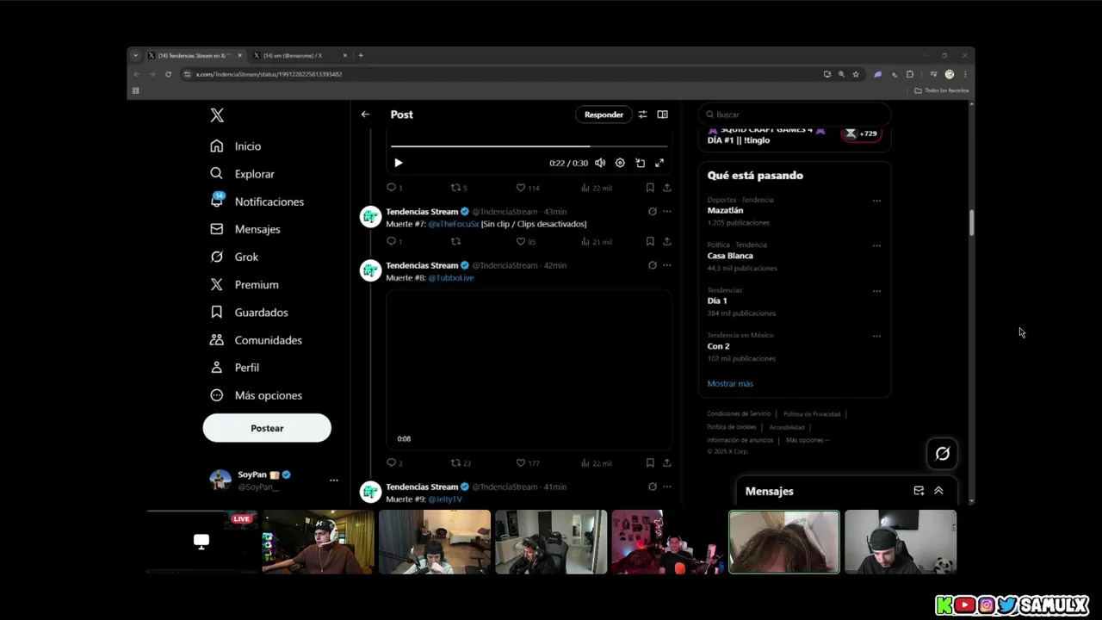1102x620 pixels.
Task: Go back with the Post arrow
Action: pyautogui.click(x=365, y=115)
